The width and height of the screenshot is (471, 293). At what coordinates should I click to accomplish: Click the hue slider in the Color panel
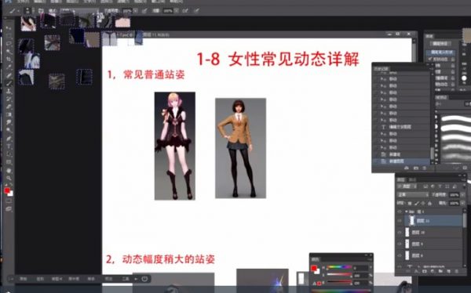pos(339,267)
